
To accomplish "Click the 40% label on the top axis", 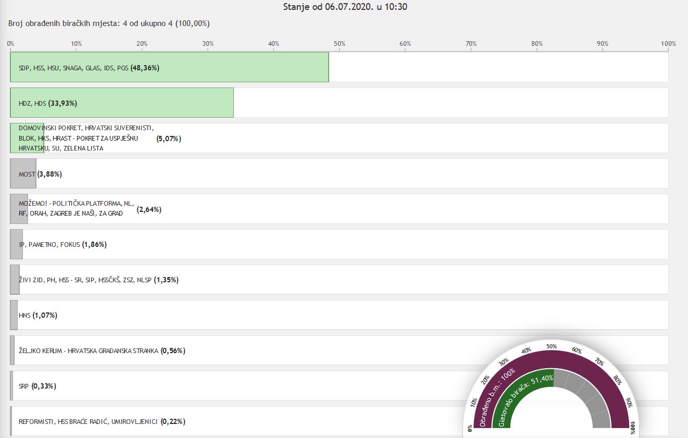I will click(273, 44).
